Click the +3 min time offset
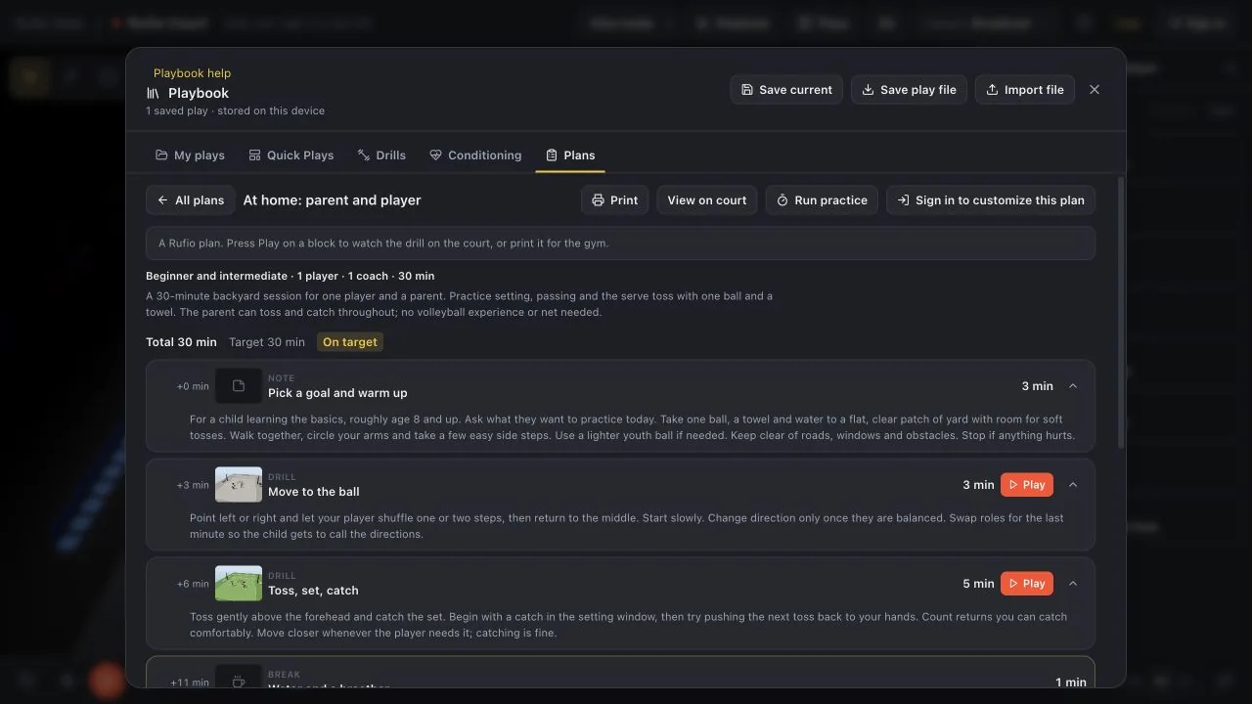 [x=193, y=485]
